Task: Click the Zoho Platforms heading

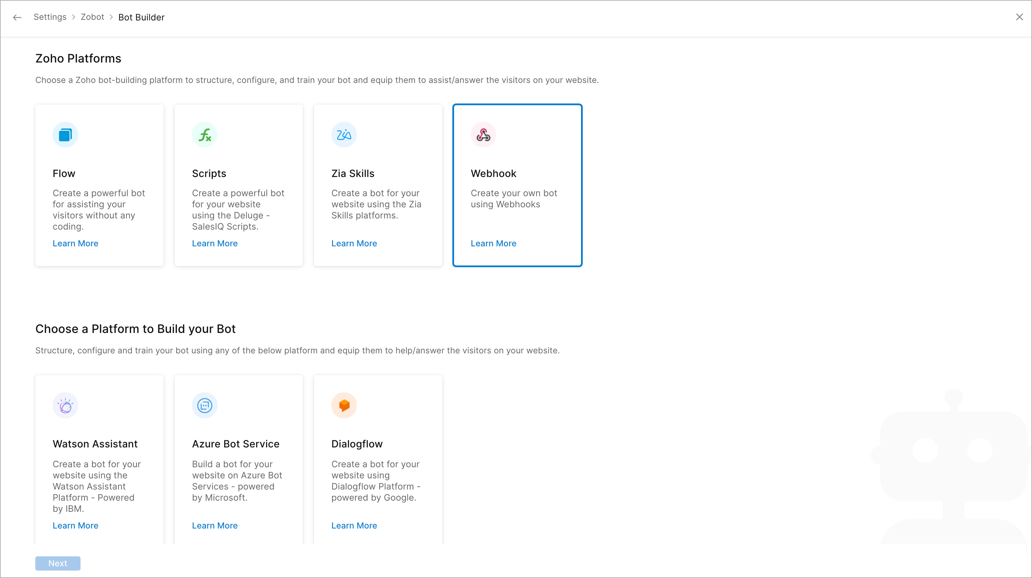Action: [x=78, y=58]
